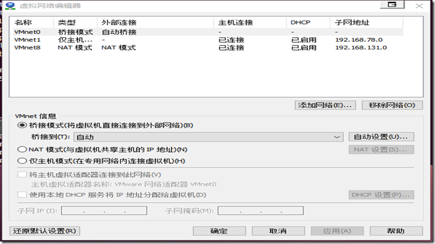The width and height of the screenshot is (435, 244).
Task: Click the Virtual Network Editor globe icon
Action: pyautogui.click(x=10, y=6)
